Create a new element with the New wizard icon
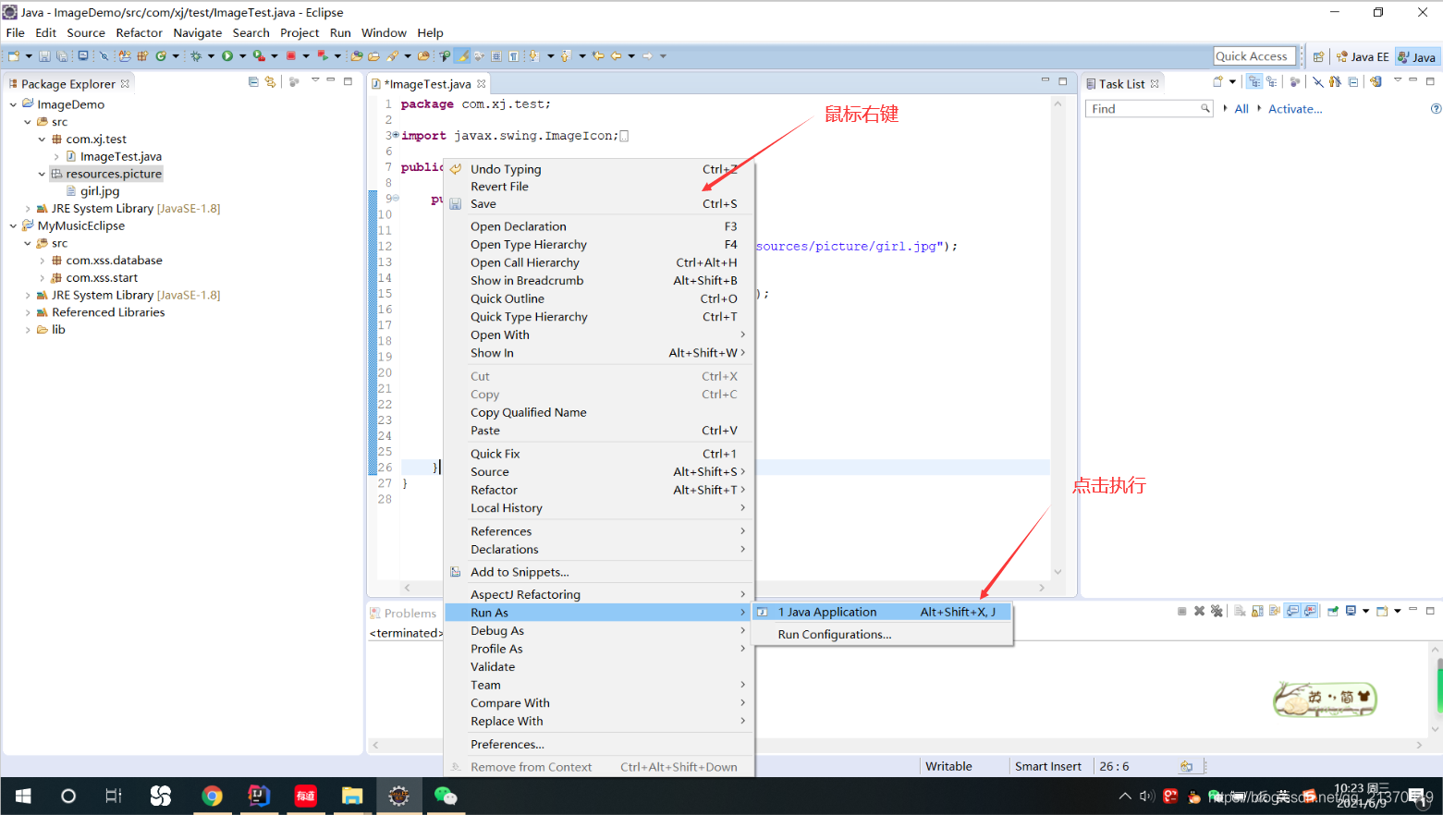This screenshot has width=1443, height=815. point(14,55)
